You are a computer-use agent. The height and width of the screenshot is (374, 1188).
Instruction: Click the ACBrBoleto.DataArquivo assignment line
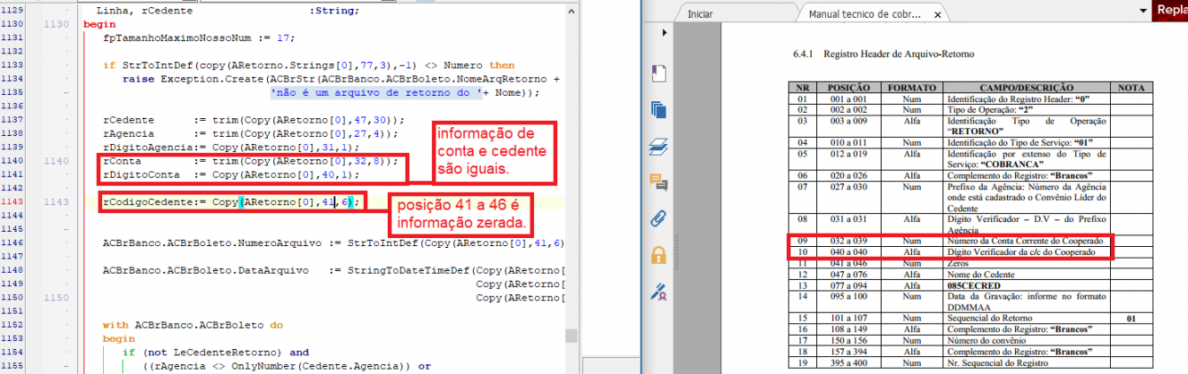(x=333, y=270)
